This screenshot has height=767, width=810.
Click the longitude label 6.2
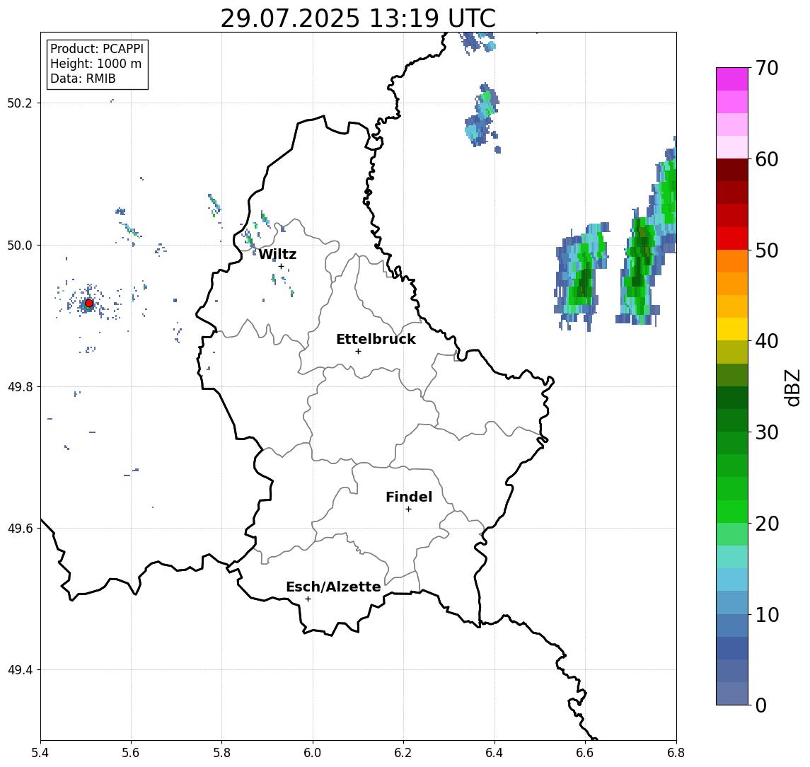point(403,753)
